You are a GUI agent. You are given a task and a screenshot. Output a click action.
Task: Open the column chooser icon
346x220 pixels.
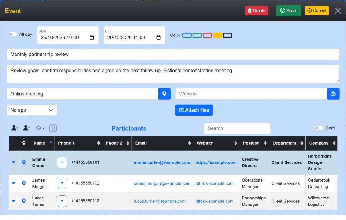point(53,128)
